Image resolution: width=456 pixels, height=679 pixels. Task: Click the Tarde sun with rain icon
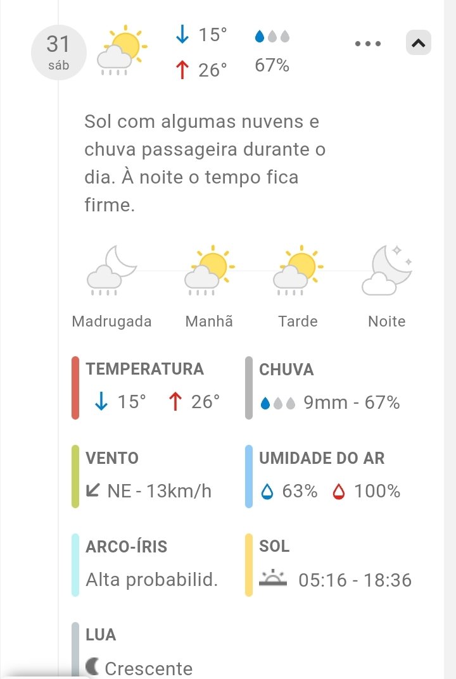(x=298, y=271)
